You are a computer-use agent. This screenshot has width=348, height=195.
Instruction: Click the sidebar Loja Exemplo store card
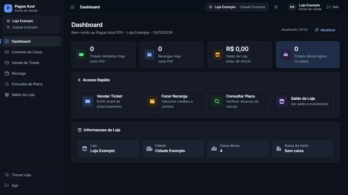pyautogui.click(x=31, y=24)
